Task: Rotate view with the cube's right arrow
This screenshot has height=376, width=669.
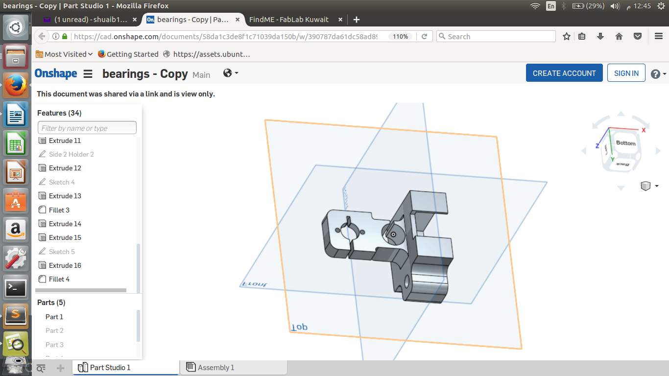Action: 658,151
